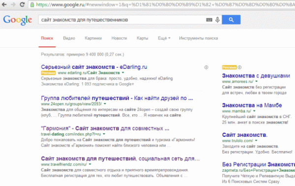The width and height of the screenshot is (295, 186).
Task: Click the Google logo
Action: pos(18,20)
